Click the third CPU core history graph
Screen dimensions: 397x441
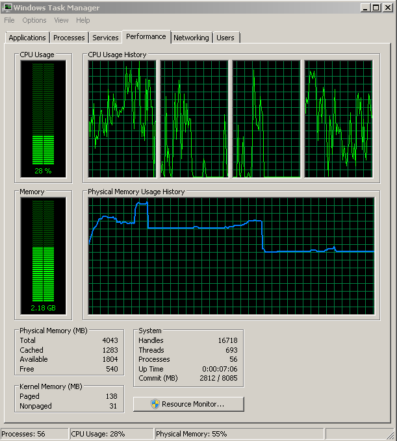click(266, 119)
